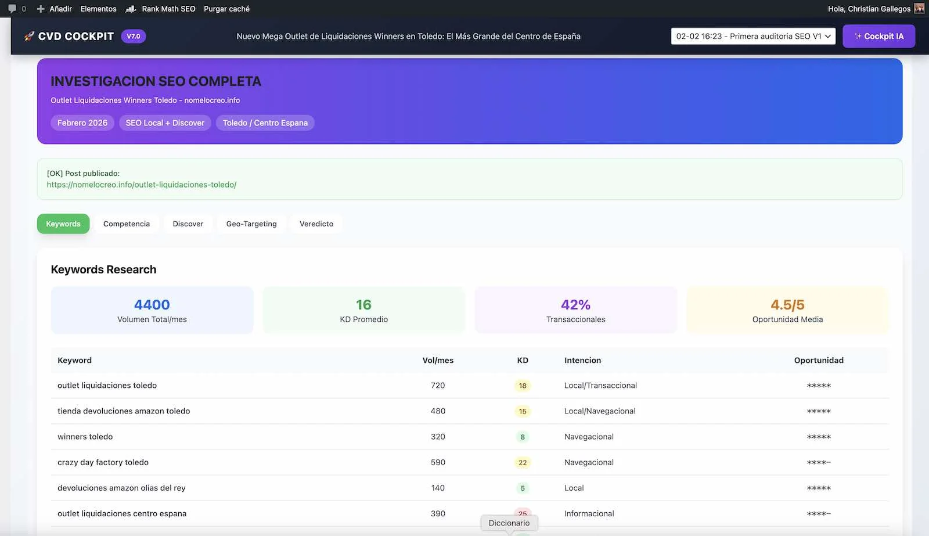
Task: Click the V7.0 version badge
Action: [x=133, y=36]
